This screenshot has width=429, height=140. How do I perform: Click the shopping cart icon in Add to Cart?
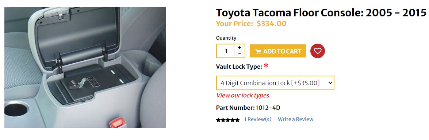pos(258,52)
